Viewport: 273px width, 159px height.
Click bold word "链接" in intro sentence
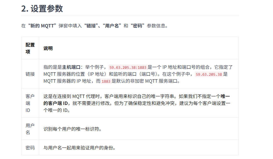click(91, 26)
